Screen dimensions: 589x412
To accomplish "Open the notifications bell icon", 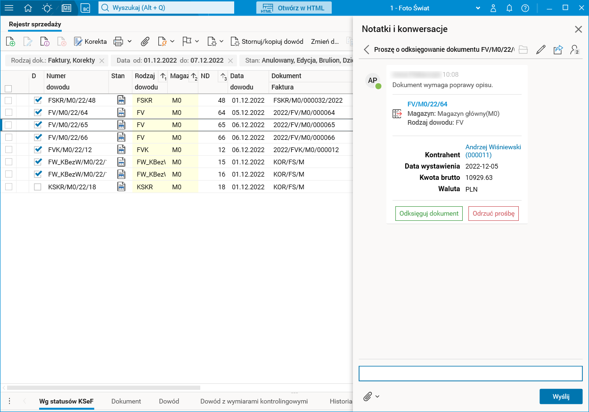I will tap(509, 8).
